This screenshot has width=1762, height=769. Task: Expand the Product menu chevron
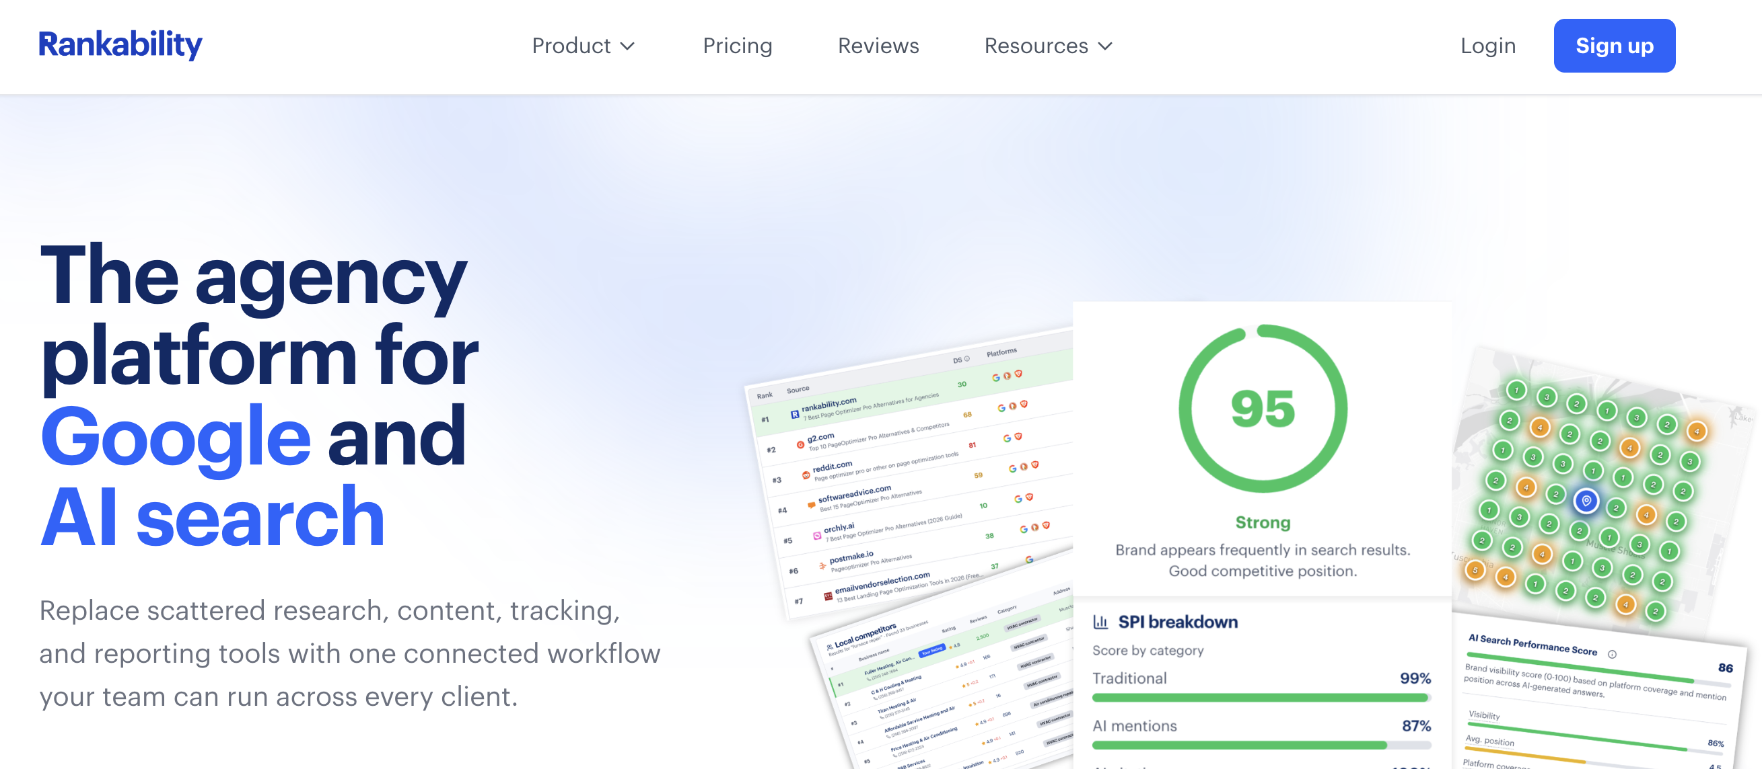click(627, 46)
